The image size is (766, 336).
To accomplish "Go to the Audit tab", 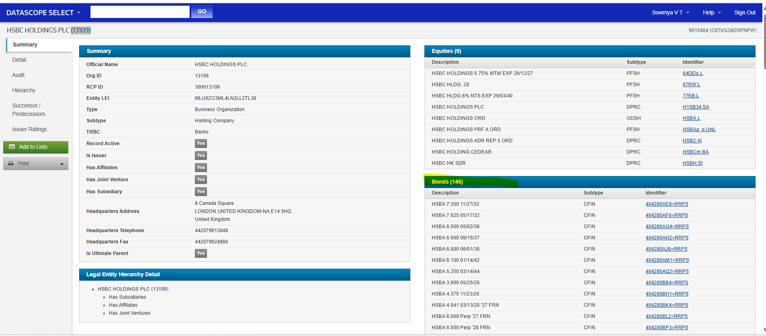I will [x=18, y=75].
